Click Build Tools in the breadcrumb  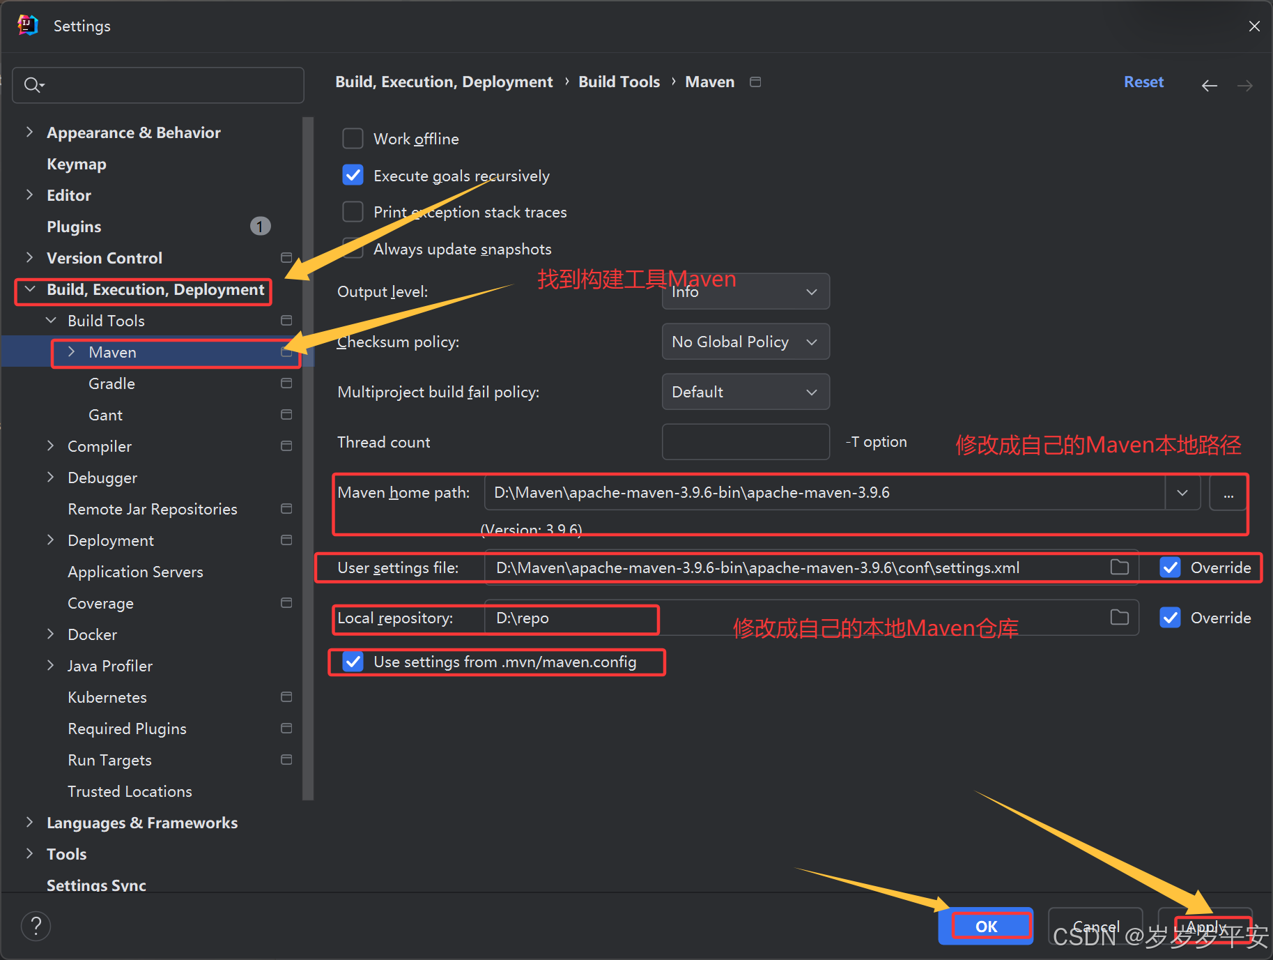click(x=619, y=82)
